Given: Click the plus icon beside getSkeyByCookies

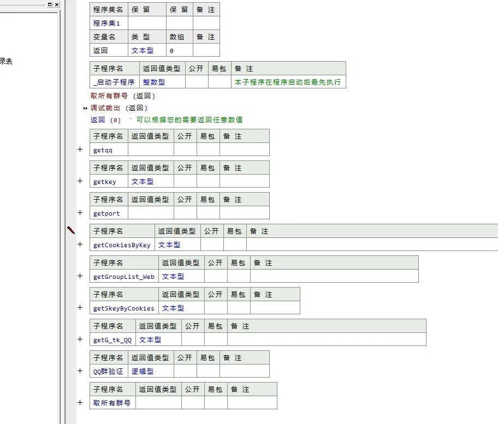Looking at the screenshot, I should (x=80, y=307).
